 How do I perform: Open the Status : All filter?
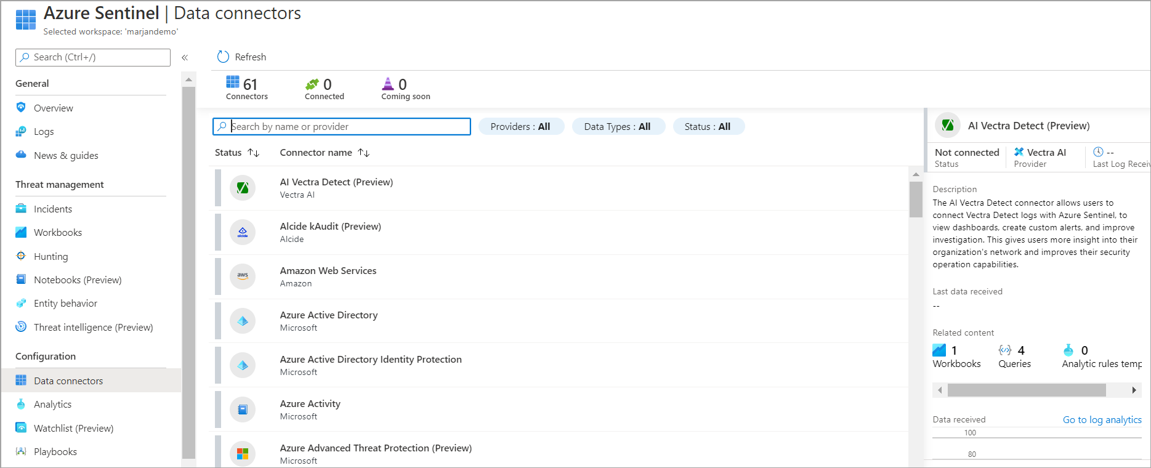click(708, 126)
